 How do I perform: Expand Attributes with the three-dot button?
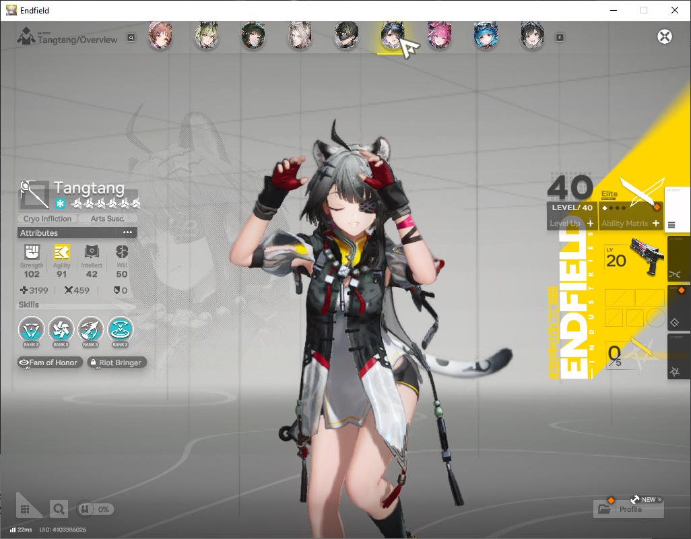pos(127,232)
